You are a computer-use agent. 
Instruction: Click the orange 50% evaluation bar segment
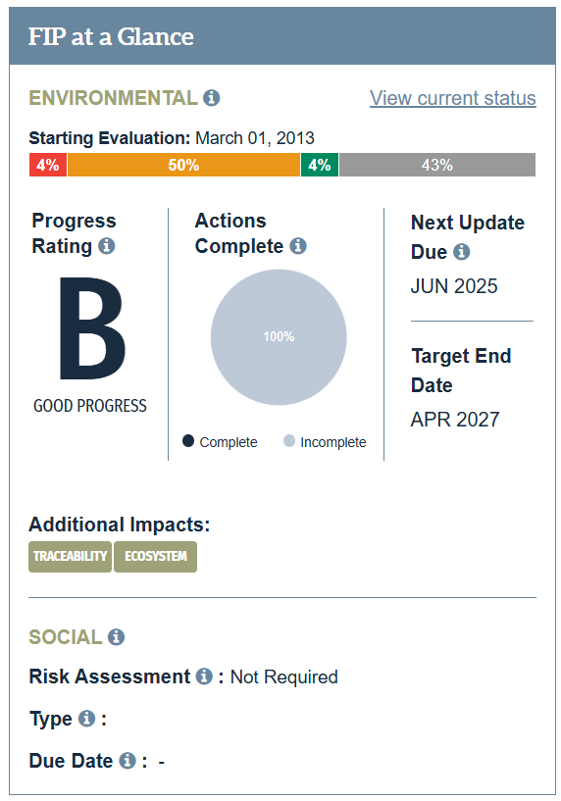pyautogui.click(x=184, y=165)
